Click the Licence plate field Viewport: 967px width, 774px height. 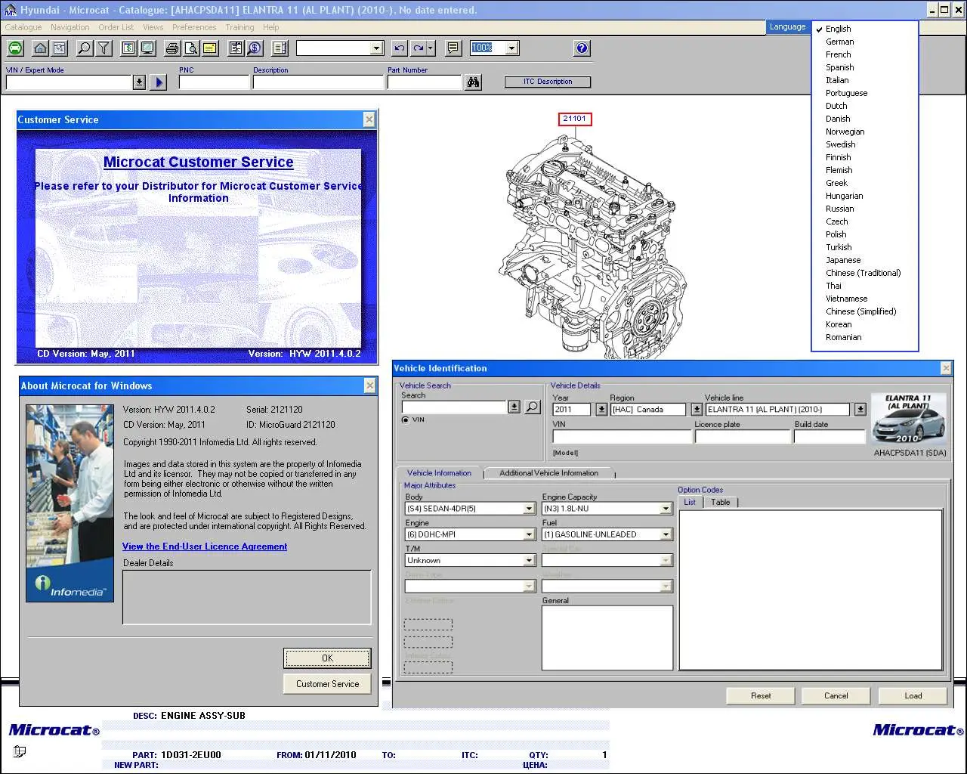pos(743,436)
